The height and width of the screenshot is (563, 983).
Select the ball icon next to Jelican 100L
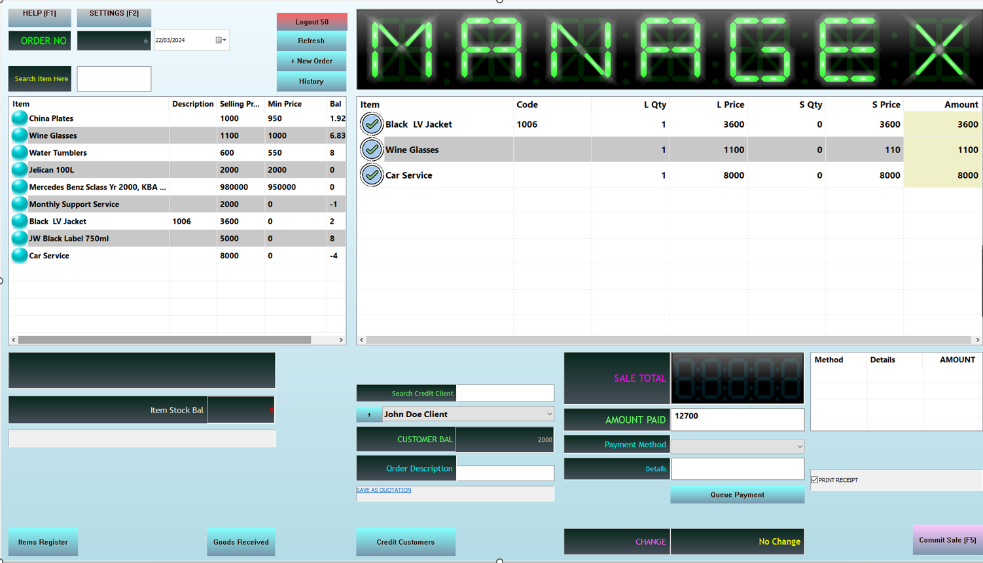click(20, 169)
